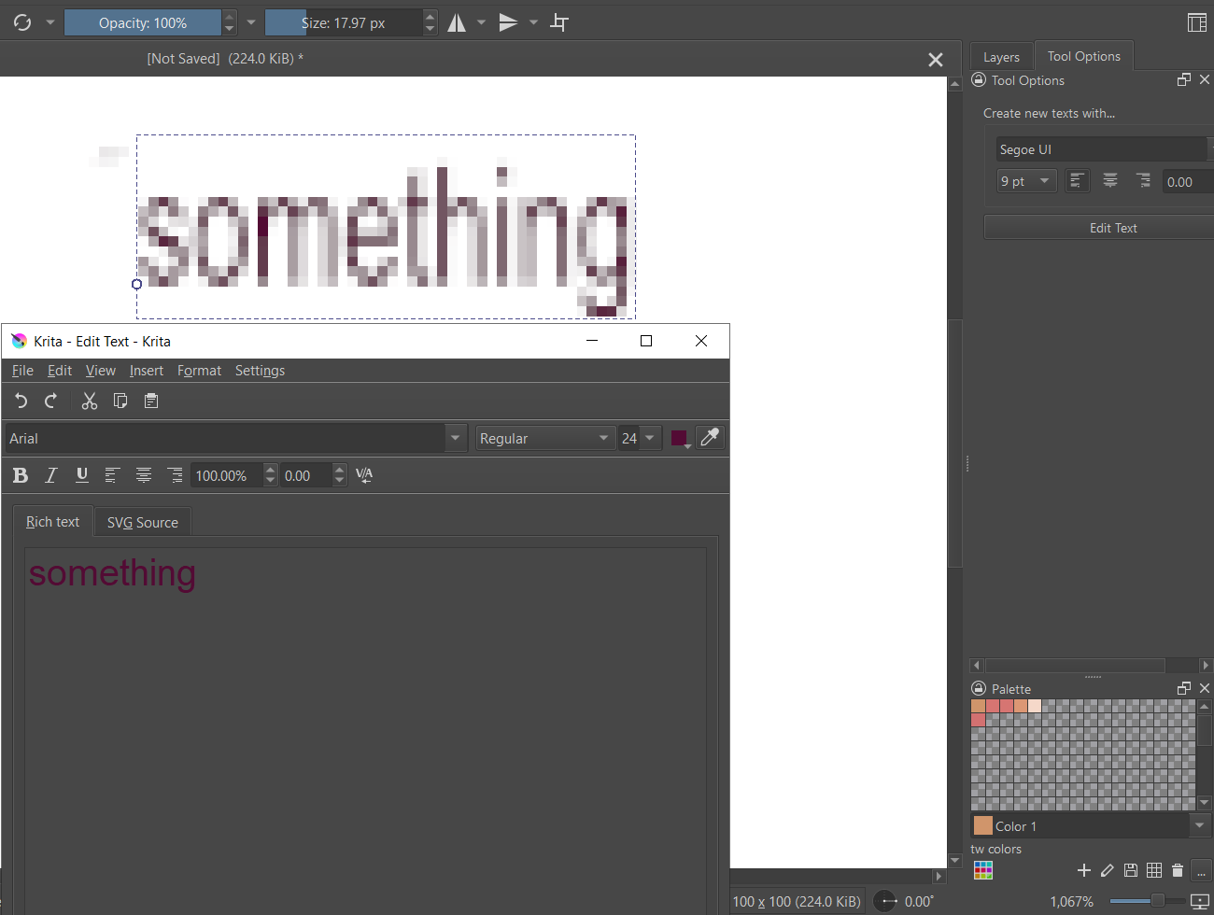The image size is (1214, 915).
Task: Click the line height 100.00% field
Action: 228,475
